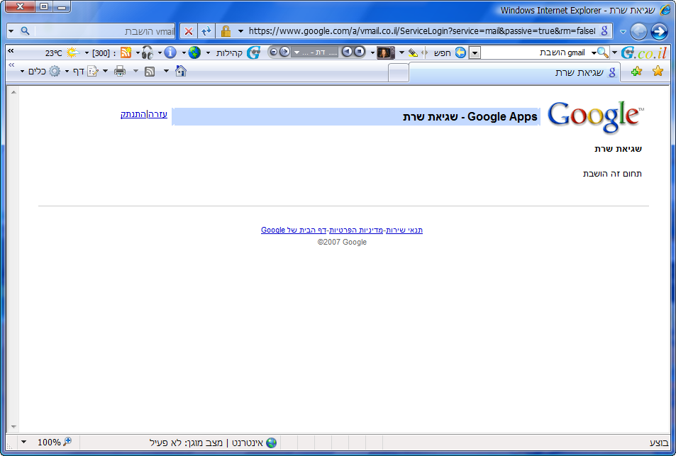Click the security padlock icon

tap(226, 31)
